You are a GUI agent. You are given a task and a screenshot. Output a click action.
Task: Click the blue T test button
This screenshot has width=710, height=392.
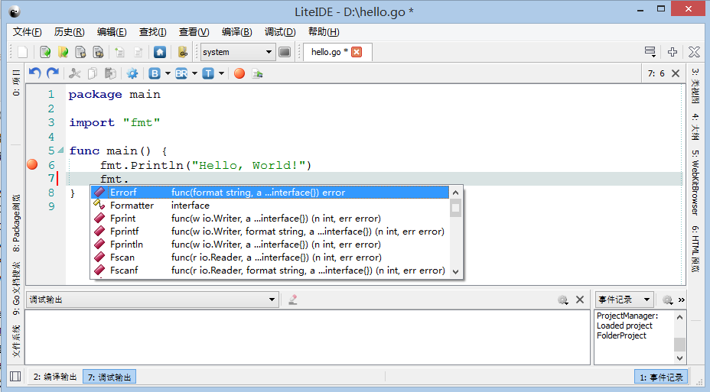point(208,73)
